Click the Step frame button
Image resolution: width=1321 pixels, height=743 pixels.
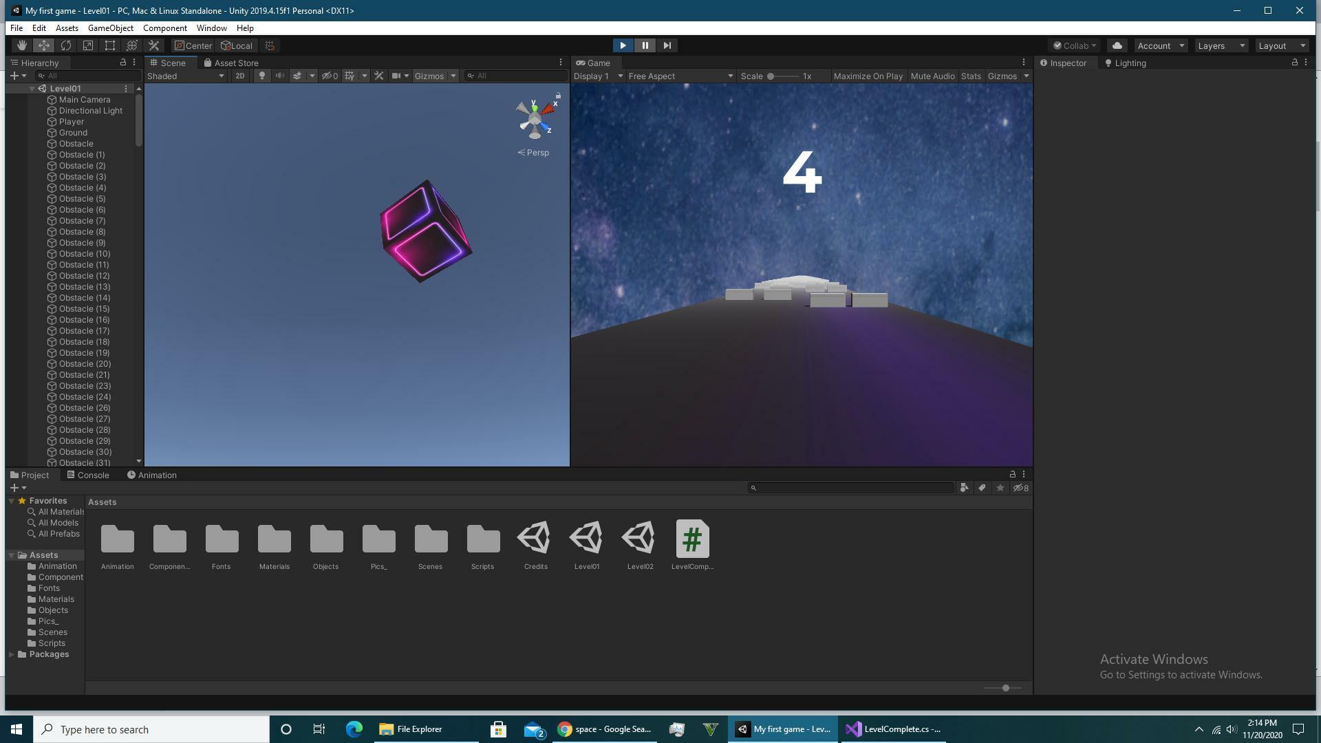[667, 45]
